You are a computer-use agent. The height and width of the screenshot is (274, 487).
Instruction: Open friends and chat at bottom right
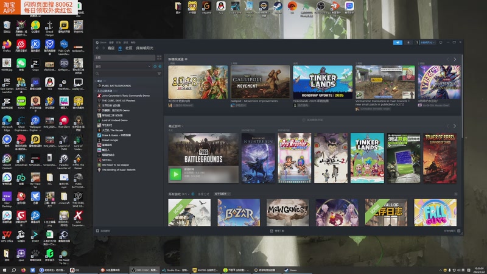pyautogui.click(x=452, y=231)
